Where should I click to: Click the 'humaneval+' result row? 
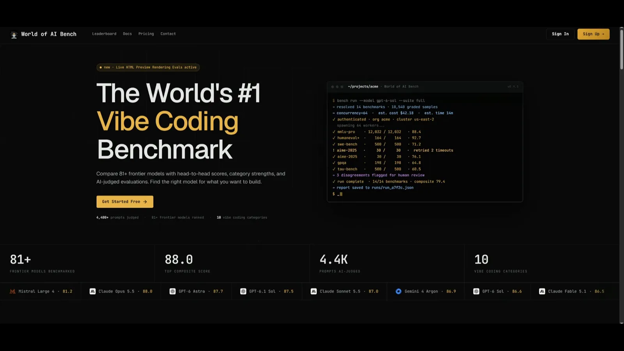[377, 138]
